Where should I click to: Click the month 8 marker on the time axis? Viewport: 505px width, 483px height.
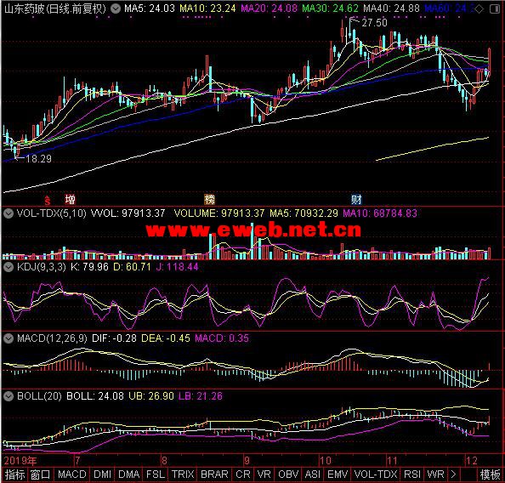(x=164, y=461)
